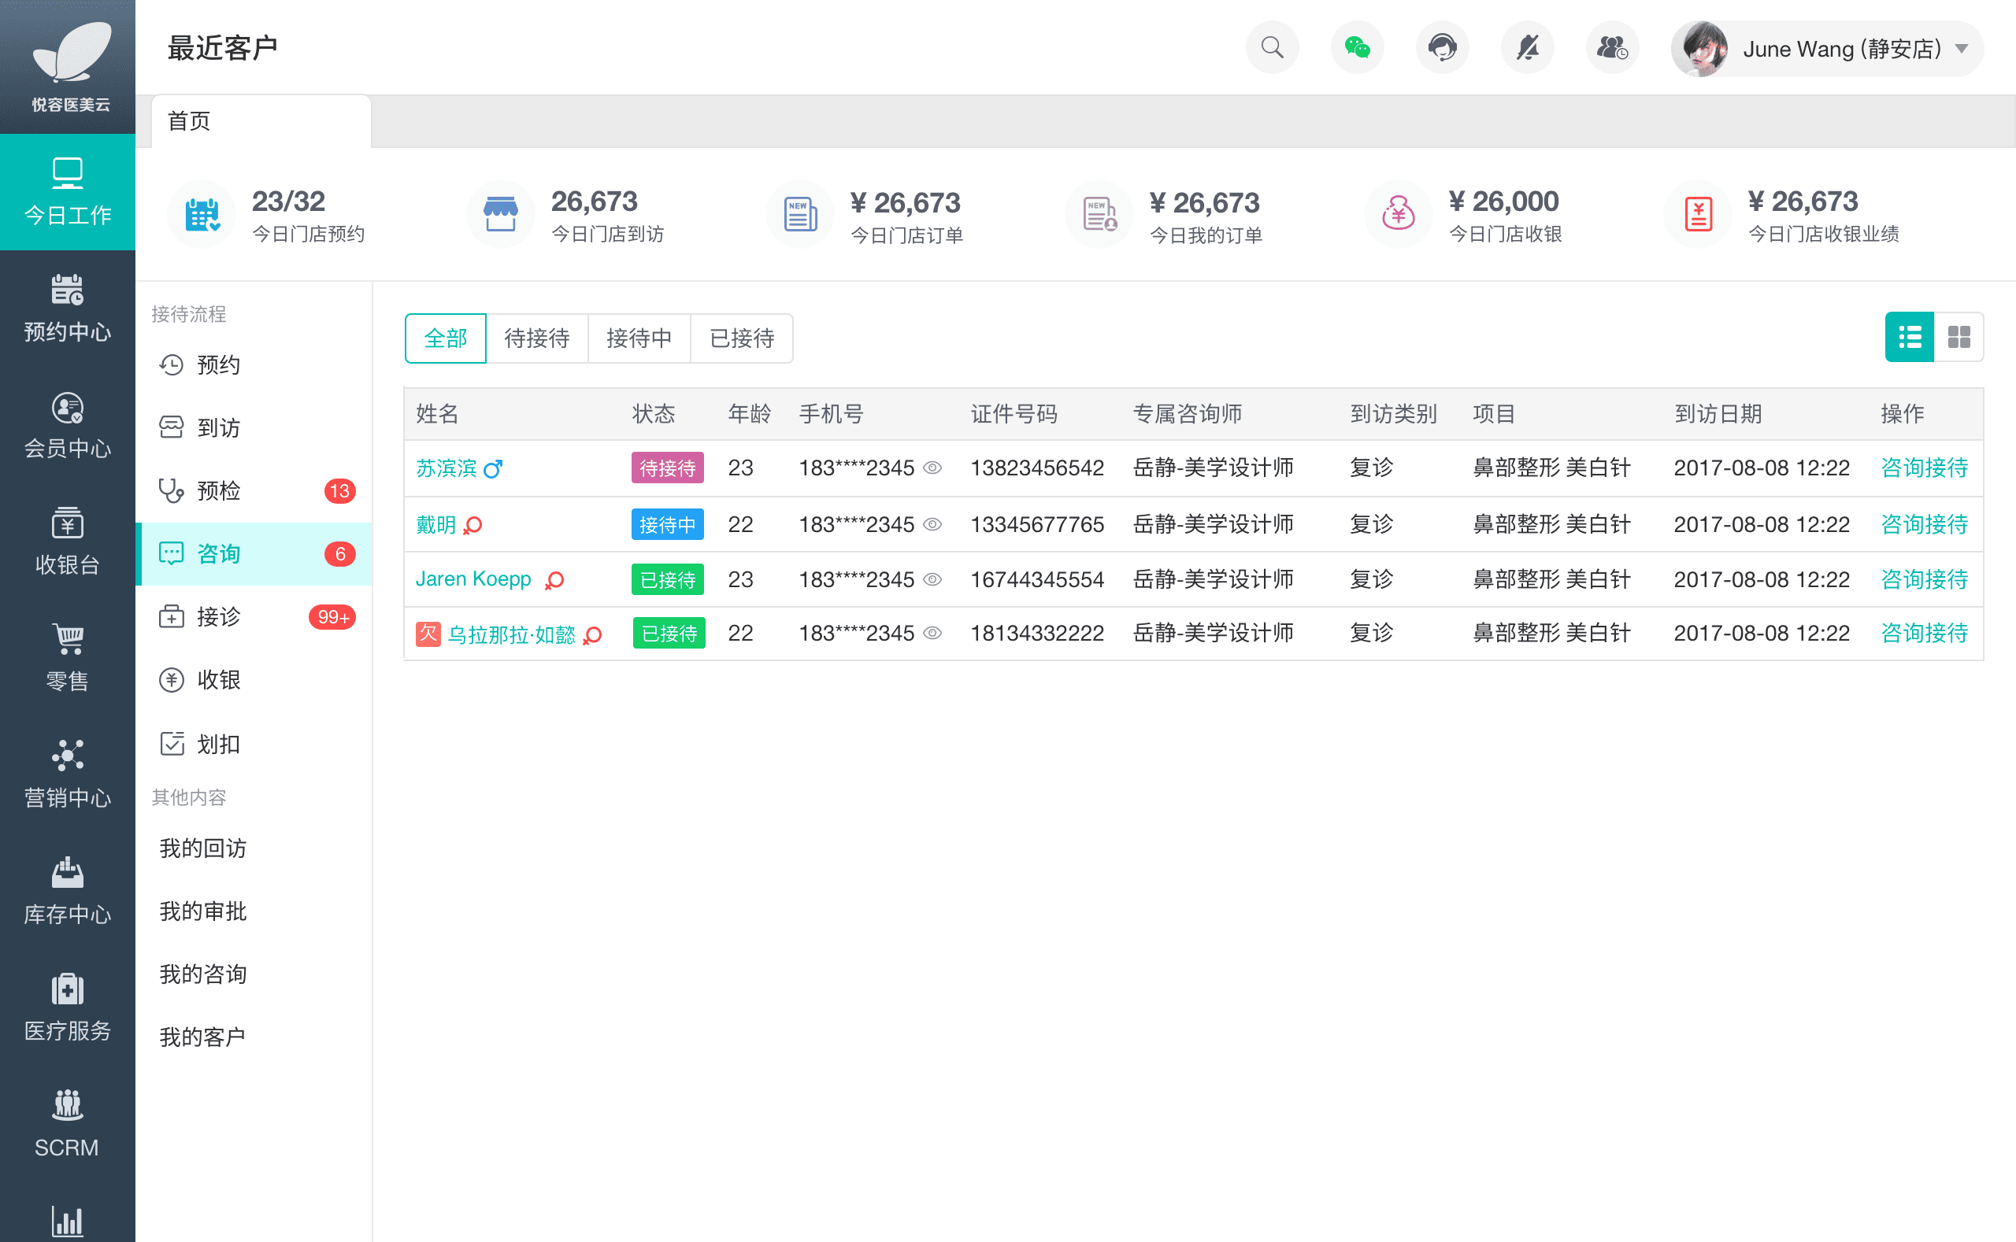Select 预检 in reception flow
The width and height of the screenshot is (2016, 1242).
219,491
